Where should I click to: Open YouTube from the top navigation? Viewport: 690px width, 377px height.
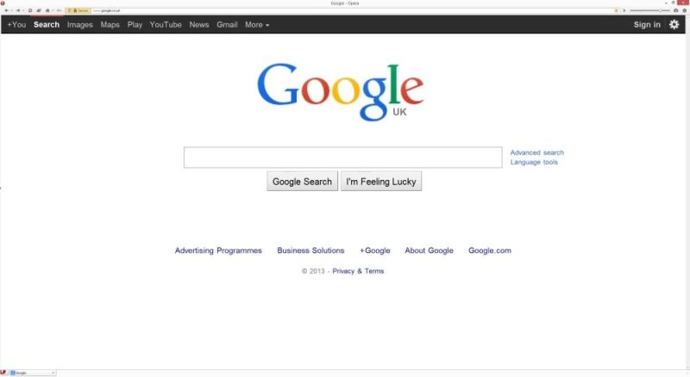166,25
